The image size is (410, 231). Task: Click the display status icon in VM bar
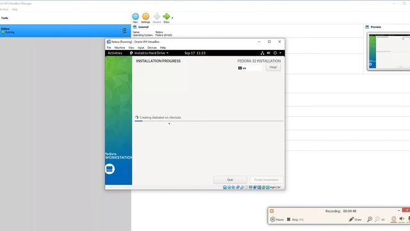[250, 187]
